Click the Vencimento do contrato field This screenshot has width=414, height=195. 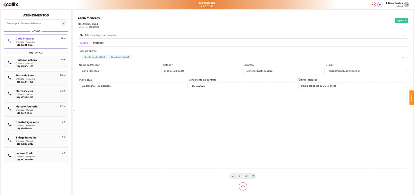(243, 86)
